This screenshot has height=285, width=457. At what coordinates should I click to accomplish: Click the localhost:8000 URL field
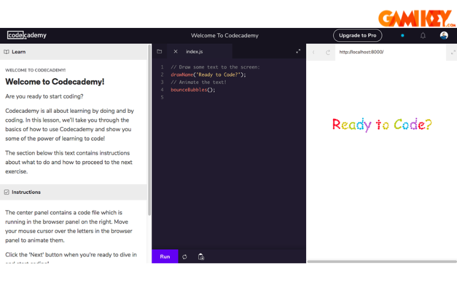(391, 52)
